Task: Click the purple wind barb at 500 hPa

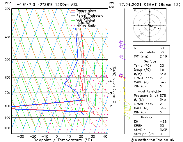Action: point(122,57)
